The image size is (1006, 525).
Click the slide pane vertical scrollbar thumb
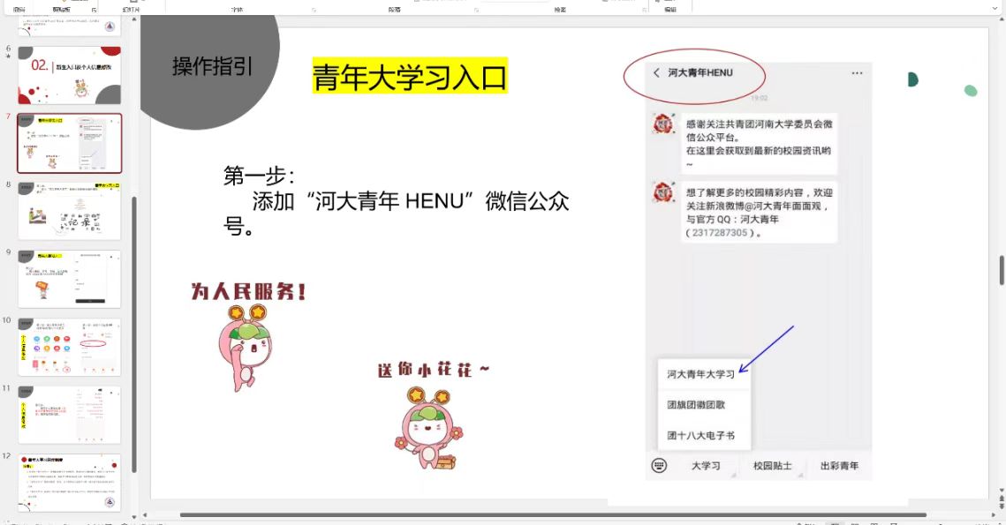click(1002, 271)
